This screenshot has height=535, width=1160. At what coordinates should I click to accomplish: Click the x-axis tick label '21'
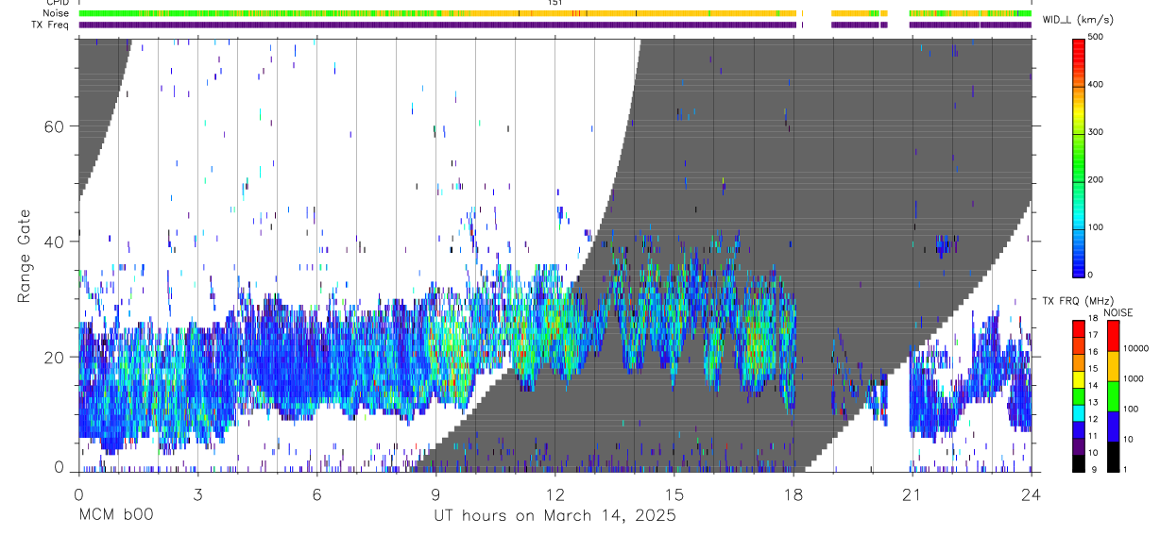click(913, 494)
